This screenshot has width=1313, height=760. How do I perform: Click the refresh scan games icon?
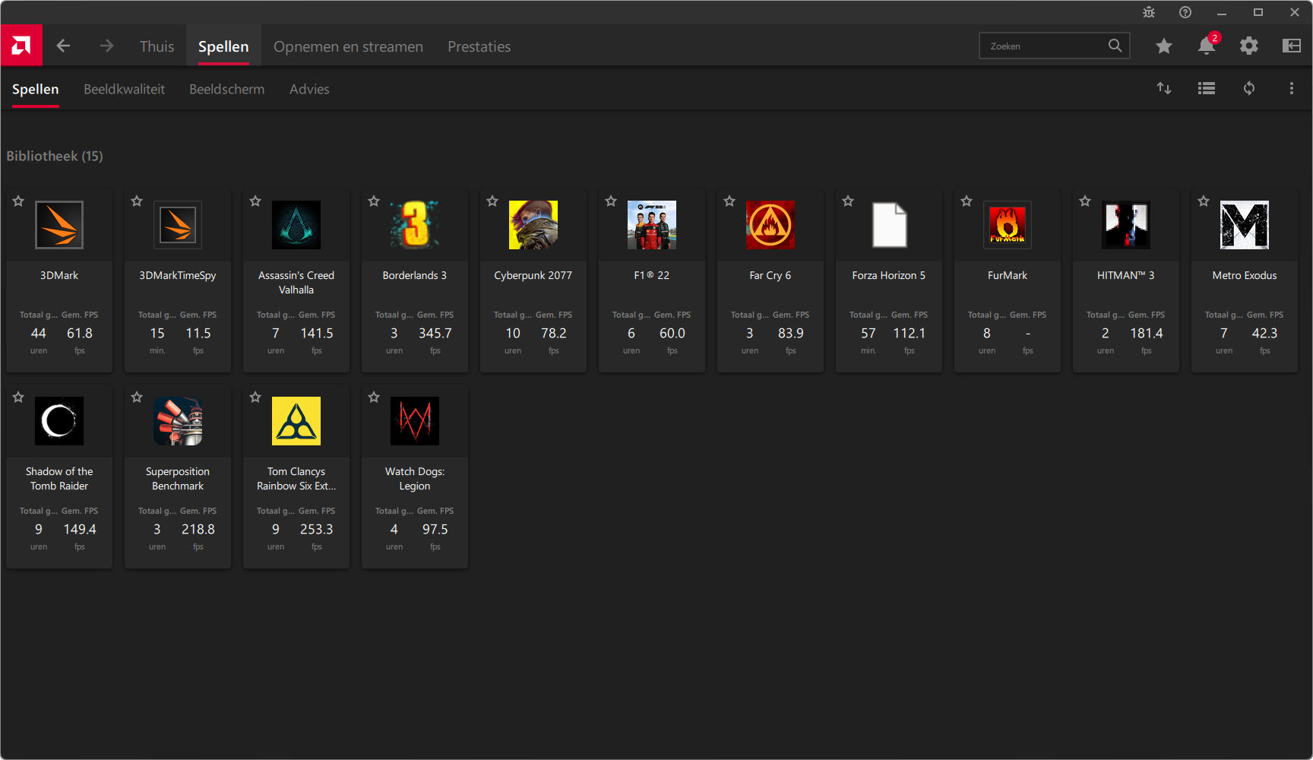[x=1249, y=89]
